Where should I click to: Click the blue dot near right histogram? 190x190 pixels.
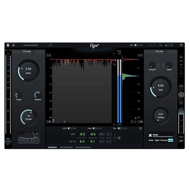coord(136,118)
